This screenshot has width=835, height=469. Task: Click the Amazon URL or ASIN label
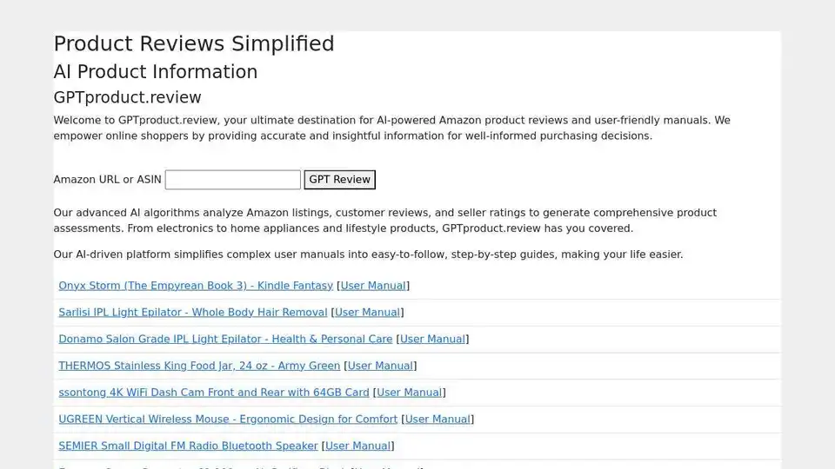pos(107,180)
